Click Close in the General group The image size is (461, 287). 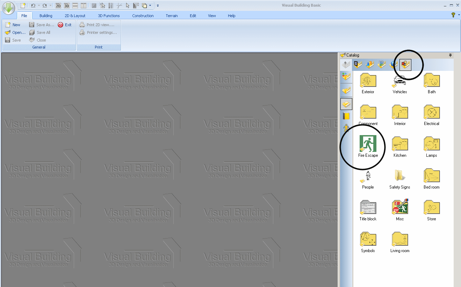point(37,40)
